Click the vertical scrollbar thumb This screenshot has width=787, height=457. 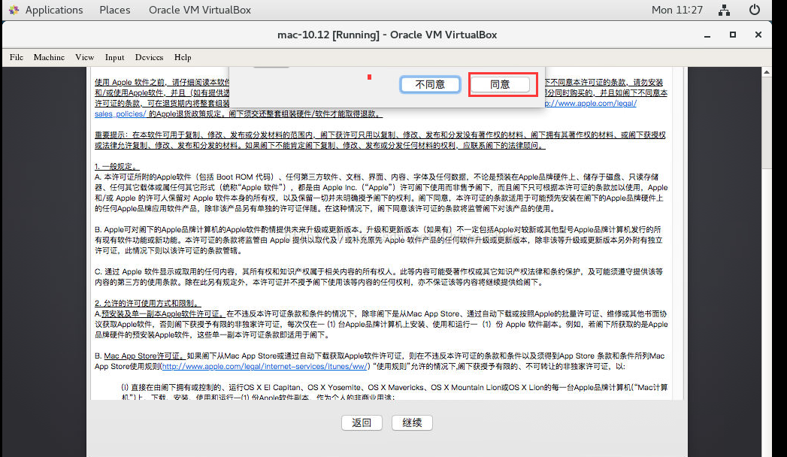pyautogui.click(x=767, y=123)
